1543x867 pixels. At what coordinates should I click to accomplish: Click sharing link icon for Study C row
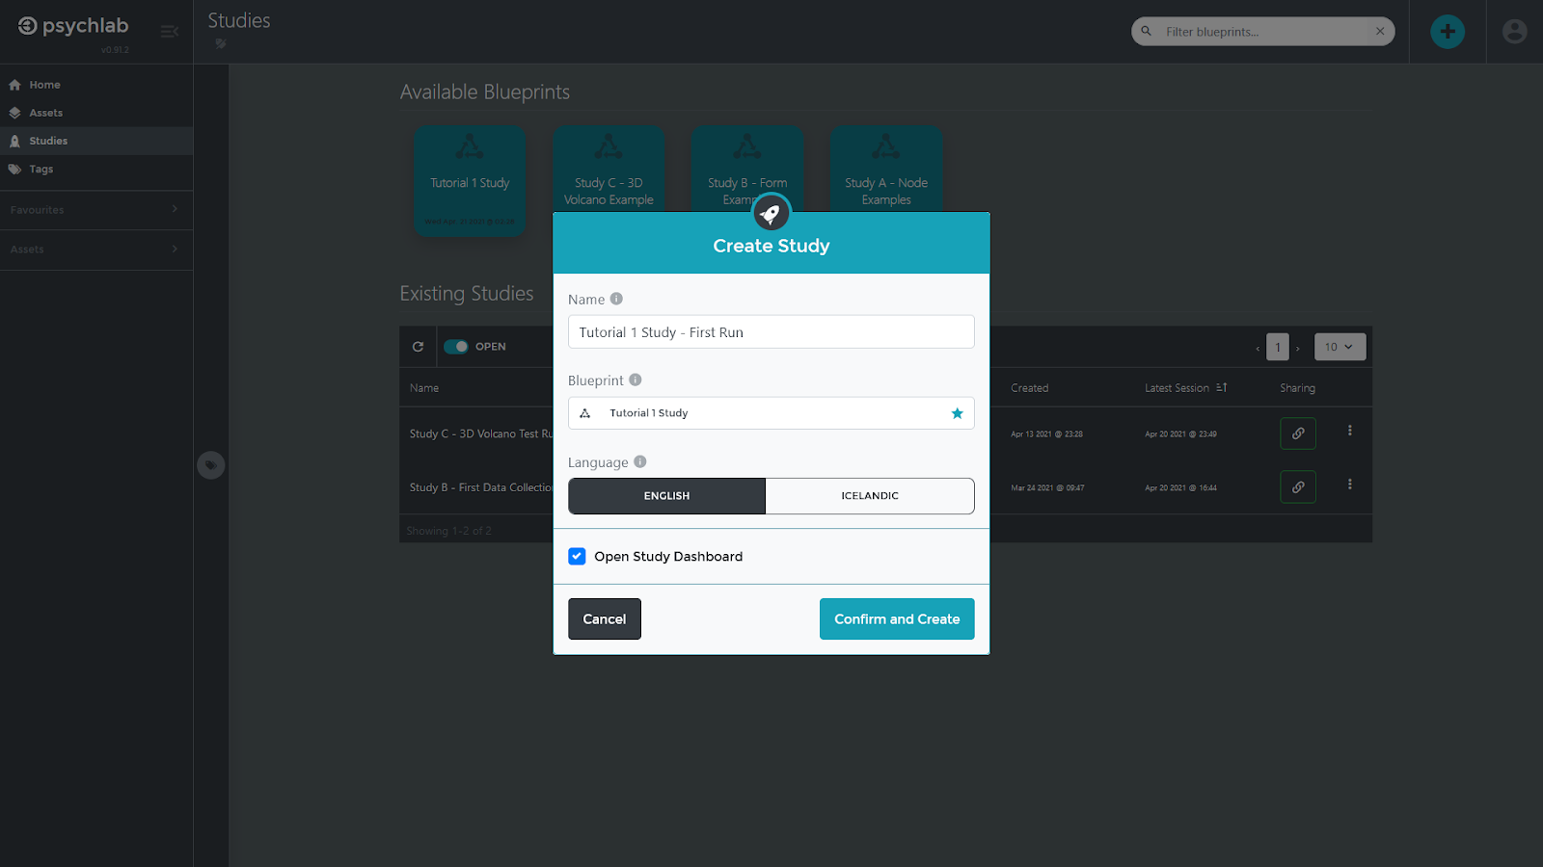tap(1297, 433)
